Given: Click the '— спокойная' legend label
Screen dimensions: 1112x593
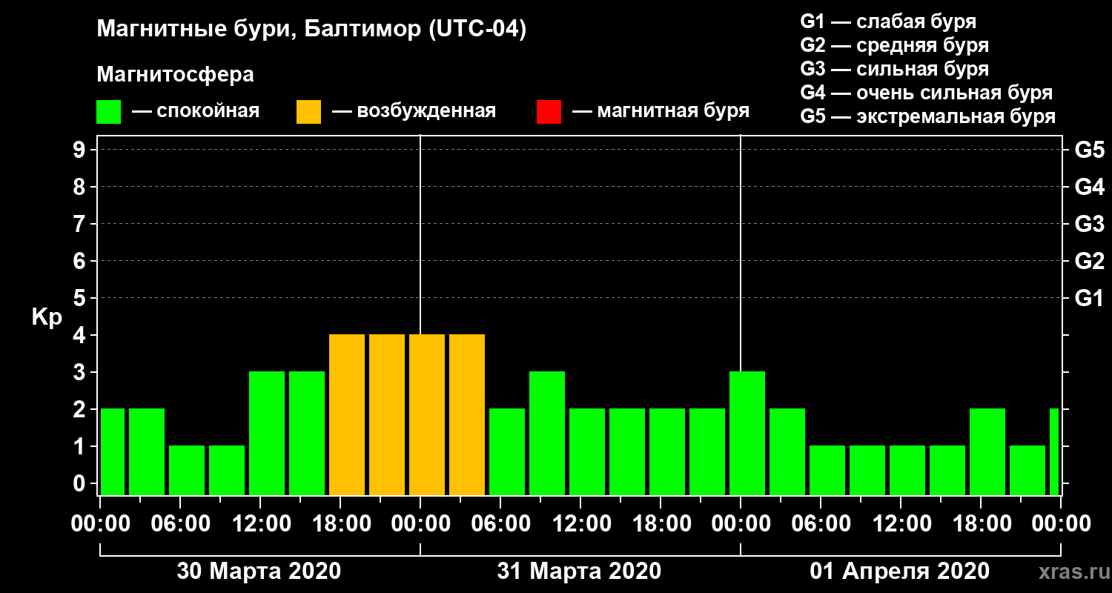Looking at the screenshot, I should point(196,111).
